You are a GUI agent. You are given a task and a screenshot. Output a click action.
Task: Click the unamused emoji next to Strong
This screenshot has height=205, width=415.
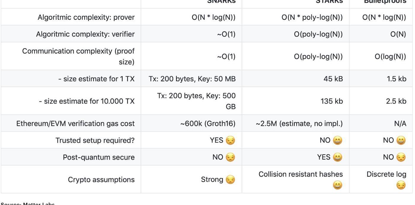tap(230, 180)
